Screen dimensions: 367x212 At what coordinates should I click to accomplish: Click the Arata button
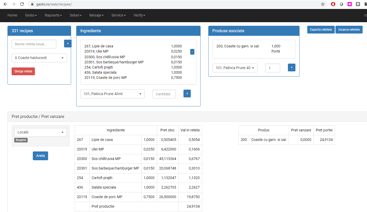click(40, 156)
